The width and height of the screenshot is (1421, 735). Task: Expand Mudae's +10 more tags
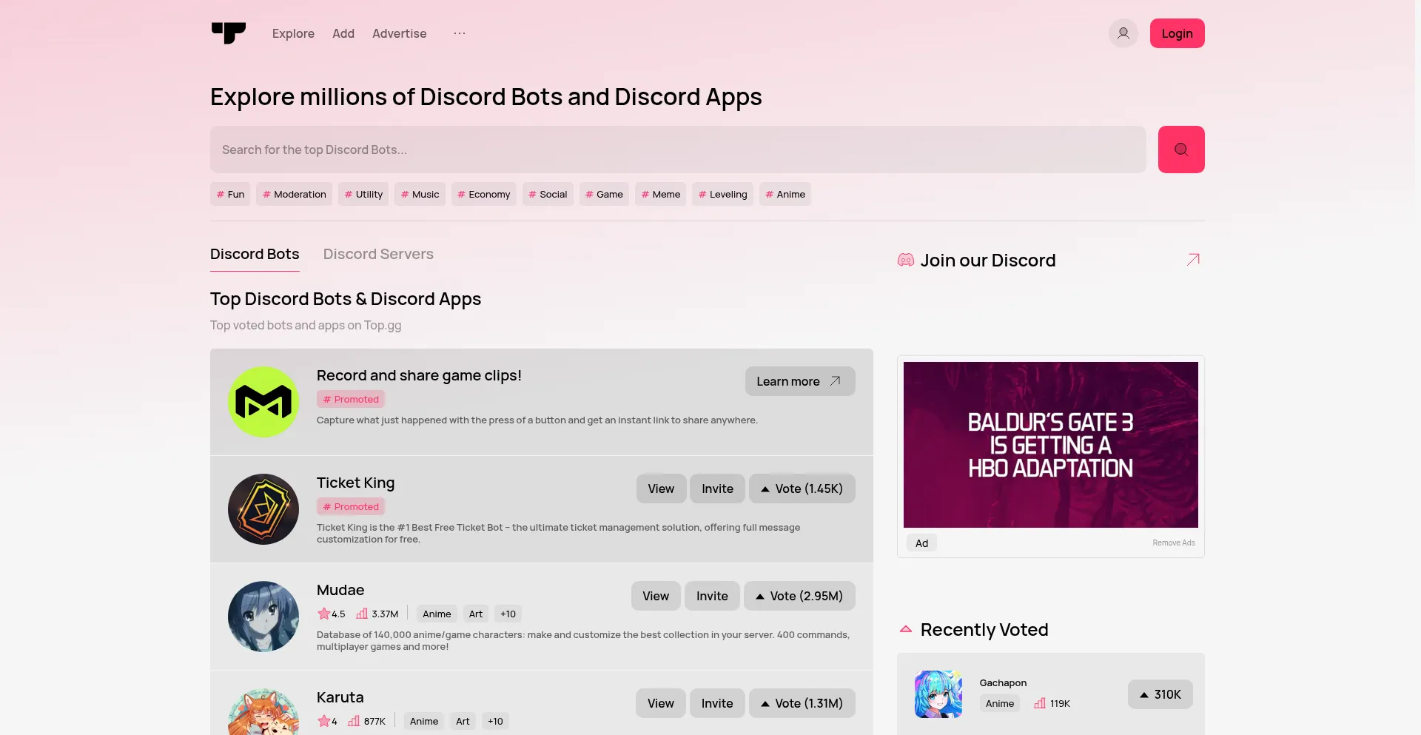(508, 614)
